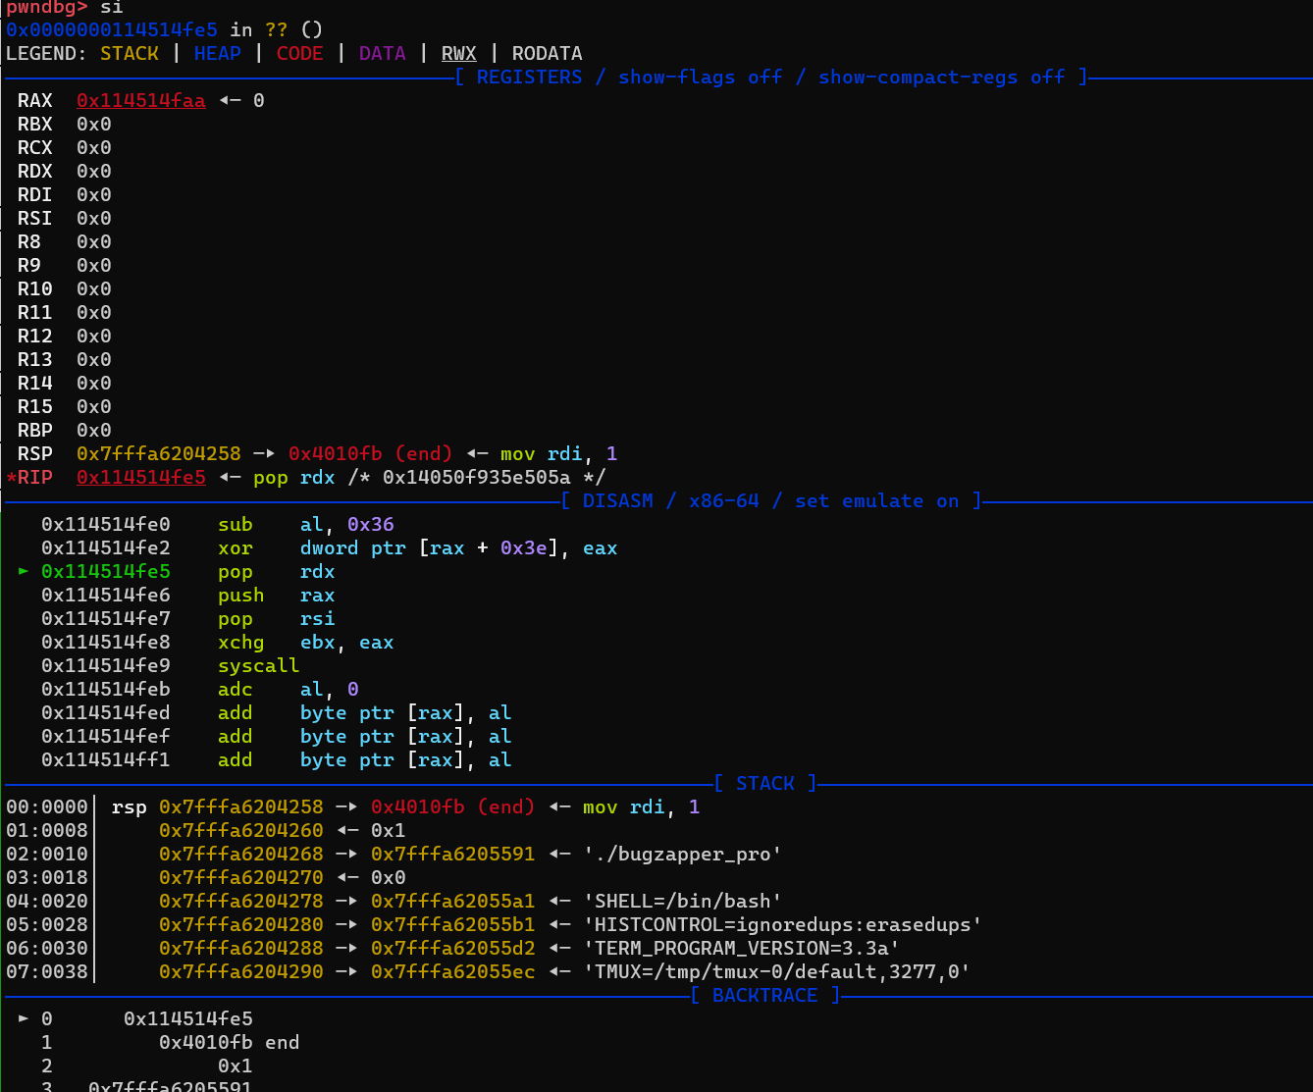The width and height of the screenshot is (1313, 1092).
Task: Click 0x4010fb (end) in RSP register row
Action: [x=371, y=454]
